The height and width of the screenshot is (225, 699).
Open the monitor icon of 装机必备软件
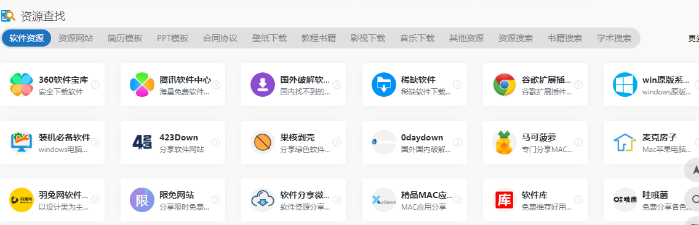pyautogui.click(x=22, y=142)
